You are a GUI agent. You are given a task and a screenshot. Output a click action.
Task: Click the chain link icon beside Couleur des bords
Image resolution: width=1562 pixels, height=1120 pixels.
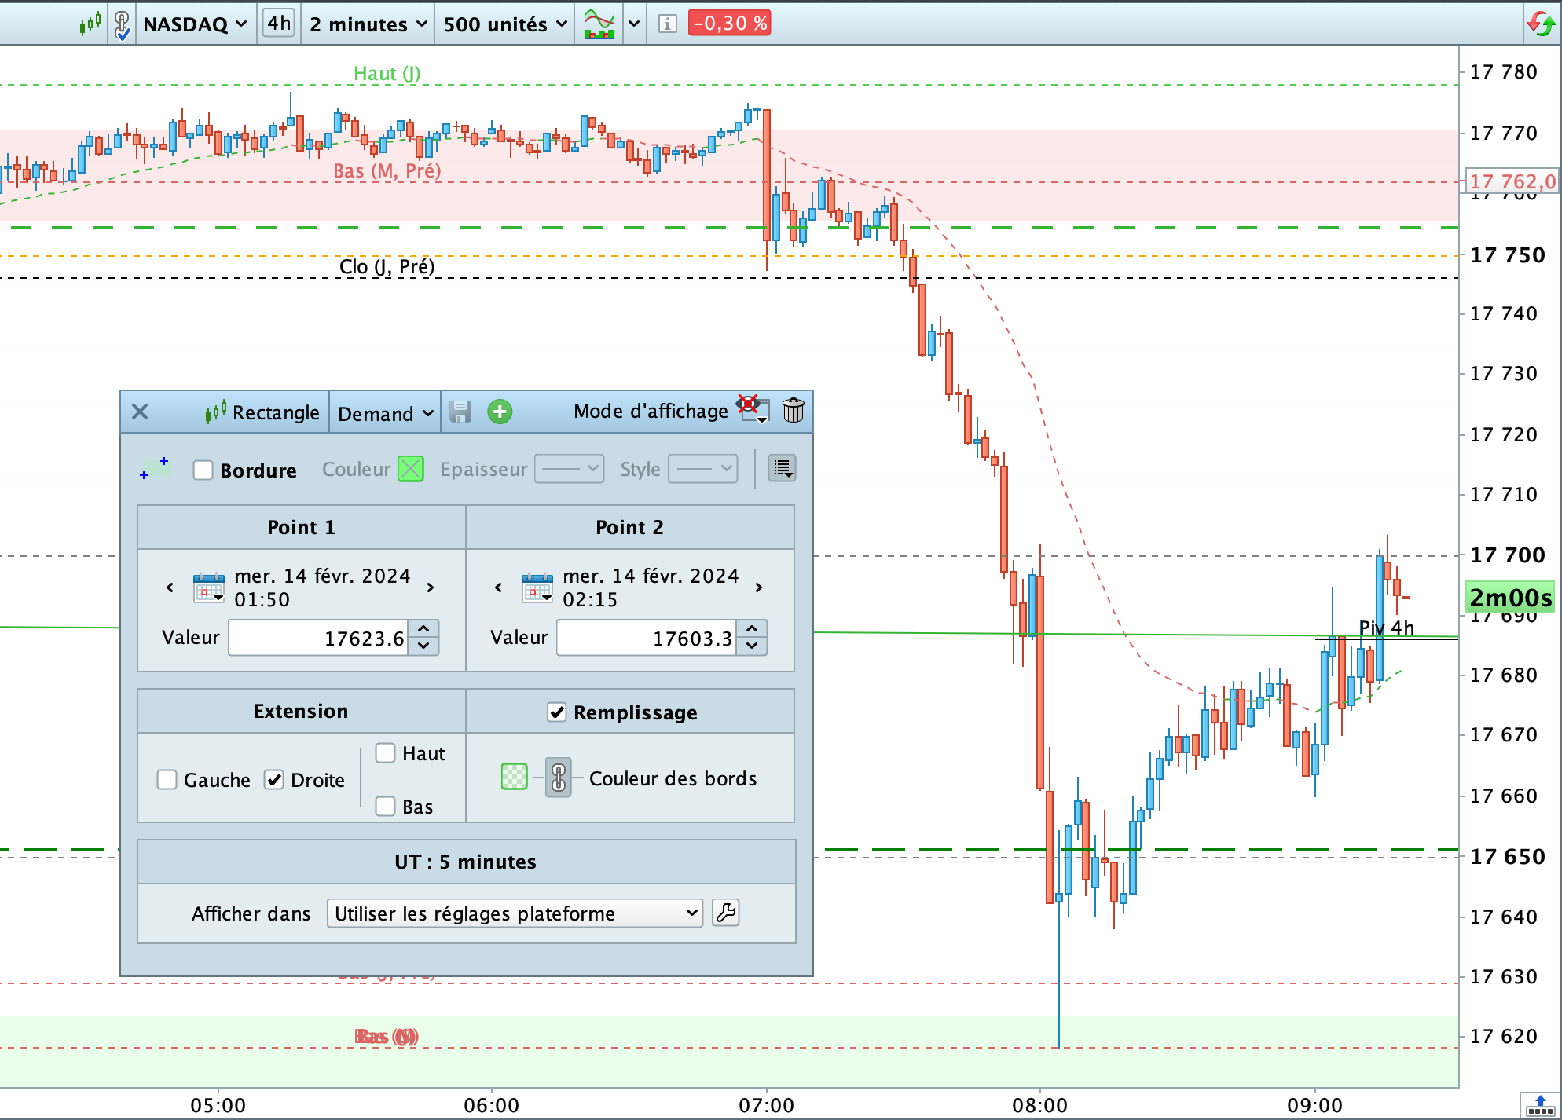558,778
